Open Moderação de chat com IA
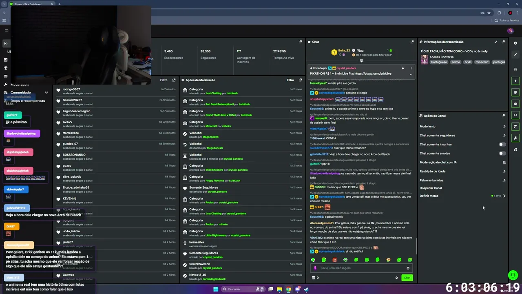The height and width of the screenshot is (294, 522). (x=462, y=162)
